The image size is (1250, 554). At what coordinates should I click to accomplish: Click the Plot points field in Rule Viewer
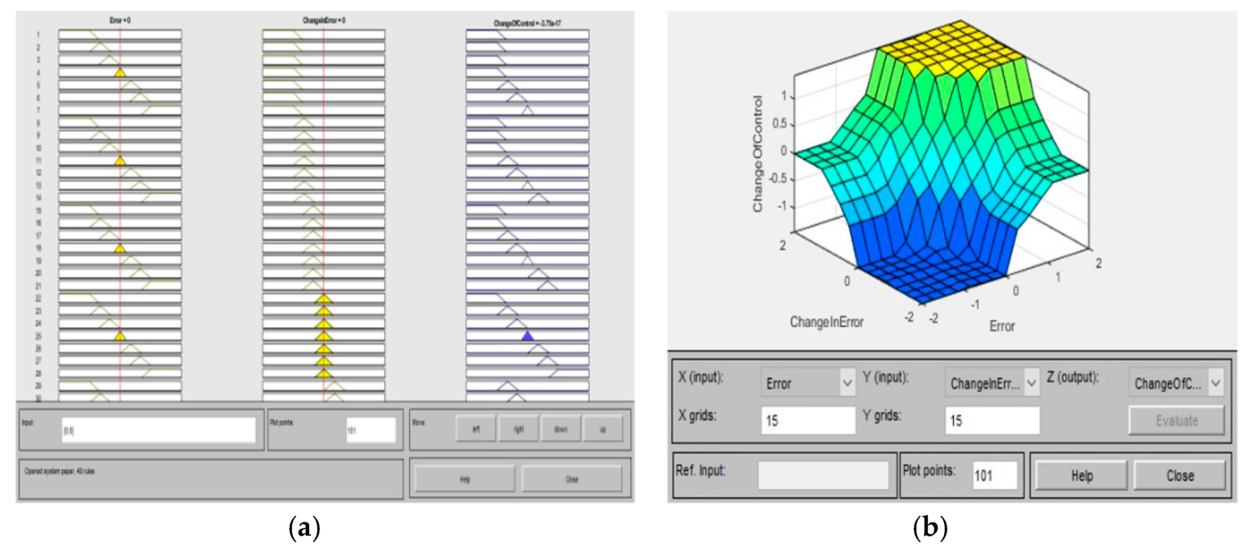(370, 430)
